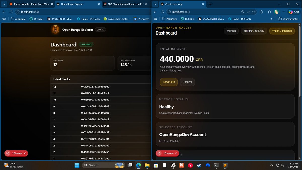Open the Settings and more ellipsis menu

coord(284,12)
